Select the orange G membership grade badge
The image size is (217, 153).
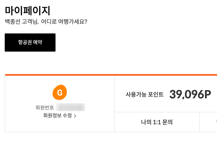60,92
